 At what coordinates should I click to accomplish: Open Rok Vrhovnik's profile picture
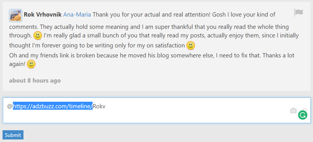click(15, 15)
